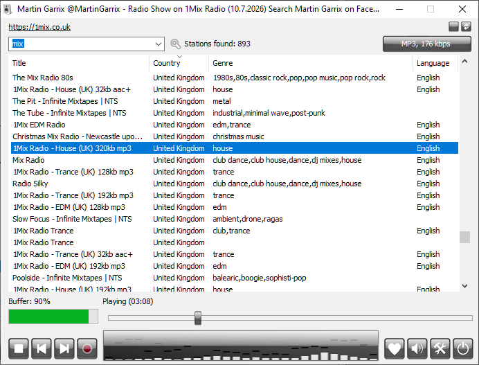Click the station list scrollbar up arrow
Viewport: 479px width, 365px height.
[x=464, y=61]
